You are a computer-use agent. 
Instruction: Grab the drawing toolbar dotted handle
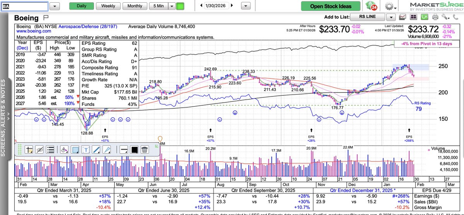coord(19,150)
